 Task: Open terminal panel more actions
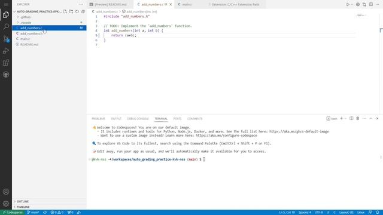(364, 118)
